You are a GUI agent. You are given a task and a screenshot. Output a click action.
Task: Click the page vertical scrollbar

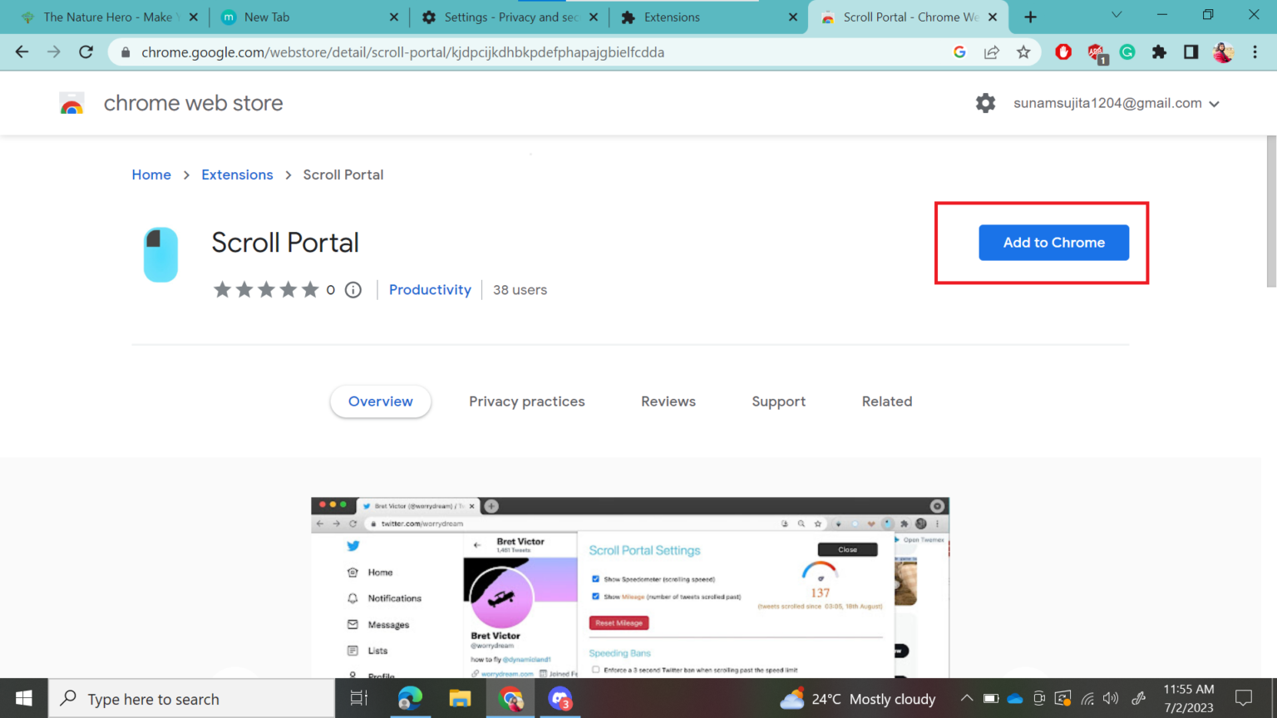click(x=1270, y=212)
